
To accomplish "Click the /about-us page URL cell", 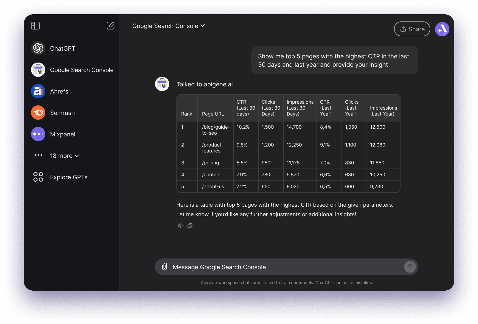I will click(215, 187).
